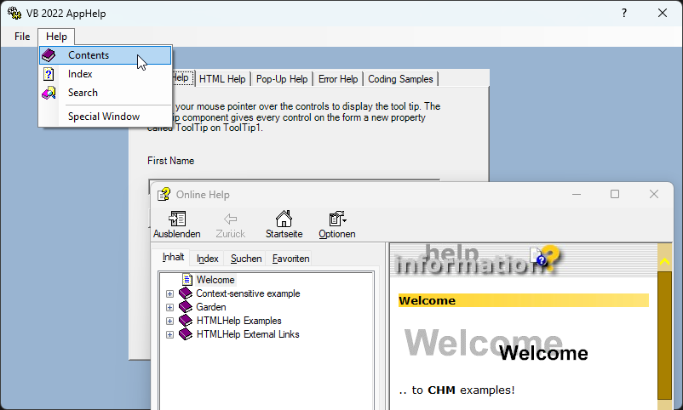Viewport: 683px width, 410px height.
Task: Close the Online Help window
Action: tap(654, 194)
